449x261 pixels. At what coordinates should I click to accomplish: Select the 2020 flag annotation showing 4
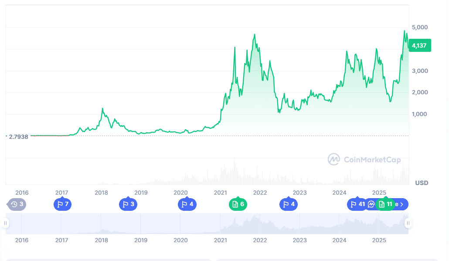187,204
